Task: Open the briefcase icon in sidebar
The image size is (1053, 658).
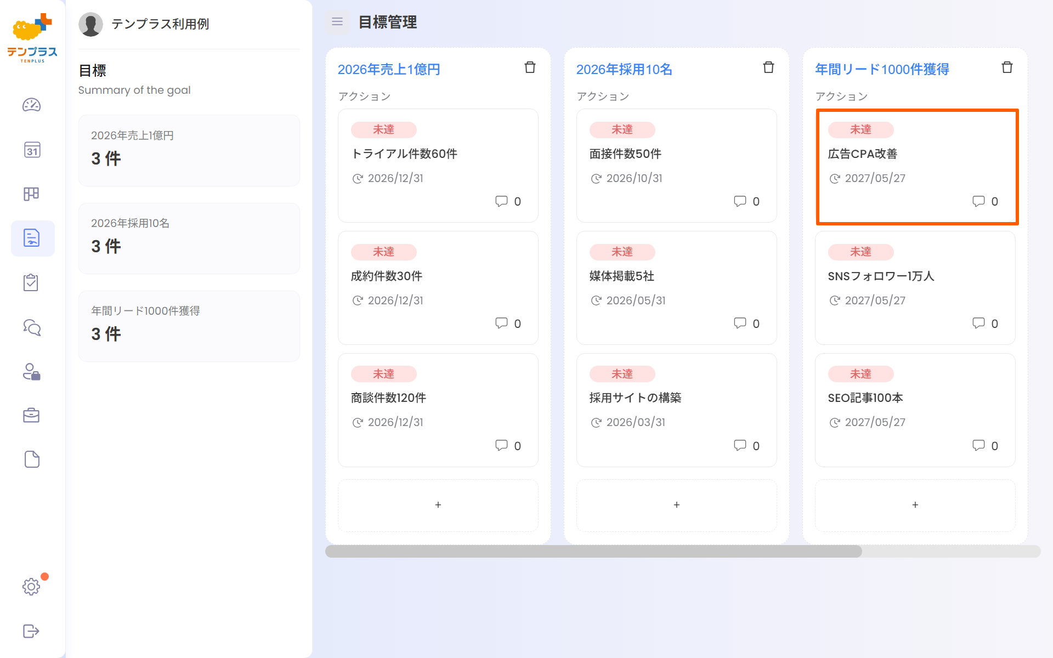Action: pyautogui.click(x=31, y=415)
